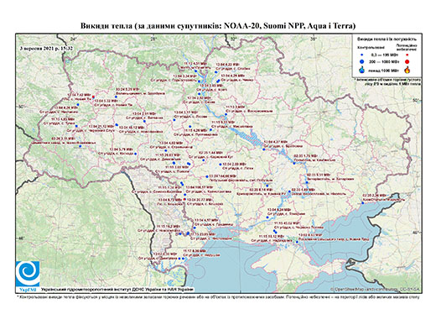Open the UkrGMI spiral logo

[28, 274]
